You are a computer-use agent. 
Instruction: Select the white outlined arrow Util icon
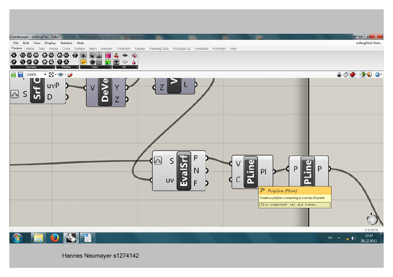[x=125, y=62]
